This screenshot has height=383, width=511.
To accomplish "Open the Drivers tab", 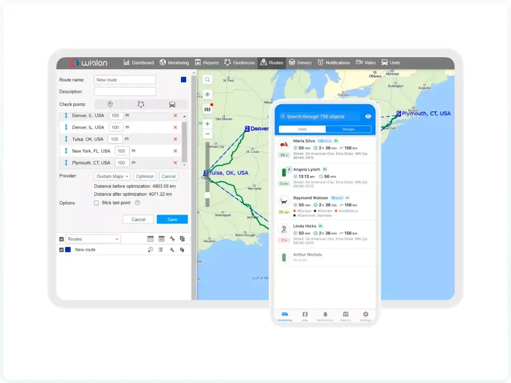I will pos(300,62).
